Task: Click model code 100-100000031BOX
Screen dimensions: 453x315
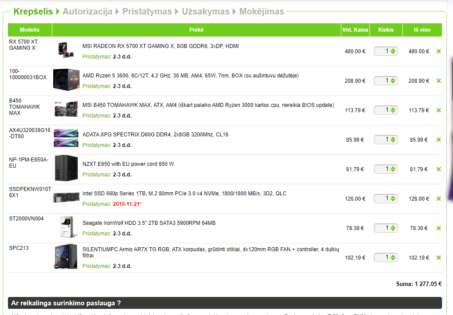Action: tap(28, 74)
